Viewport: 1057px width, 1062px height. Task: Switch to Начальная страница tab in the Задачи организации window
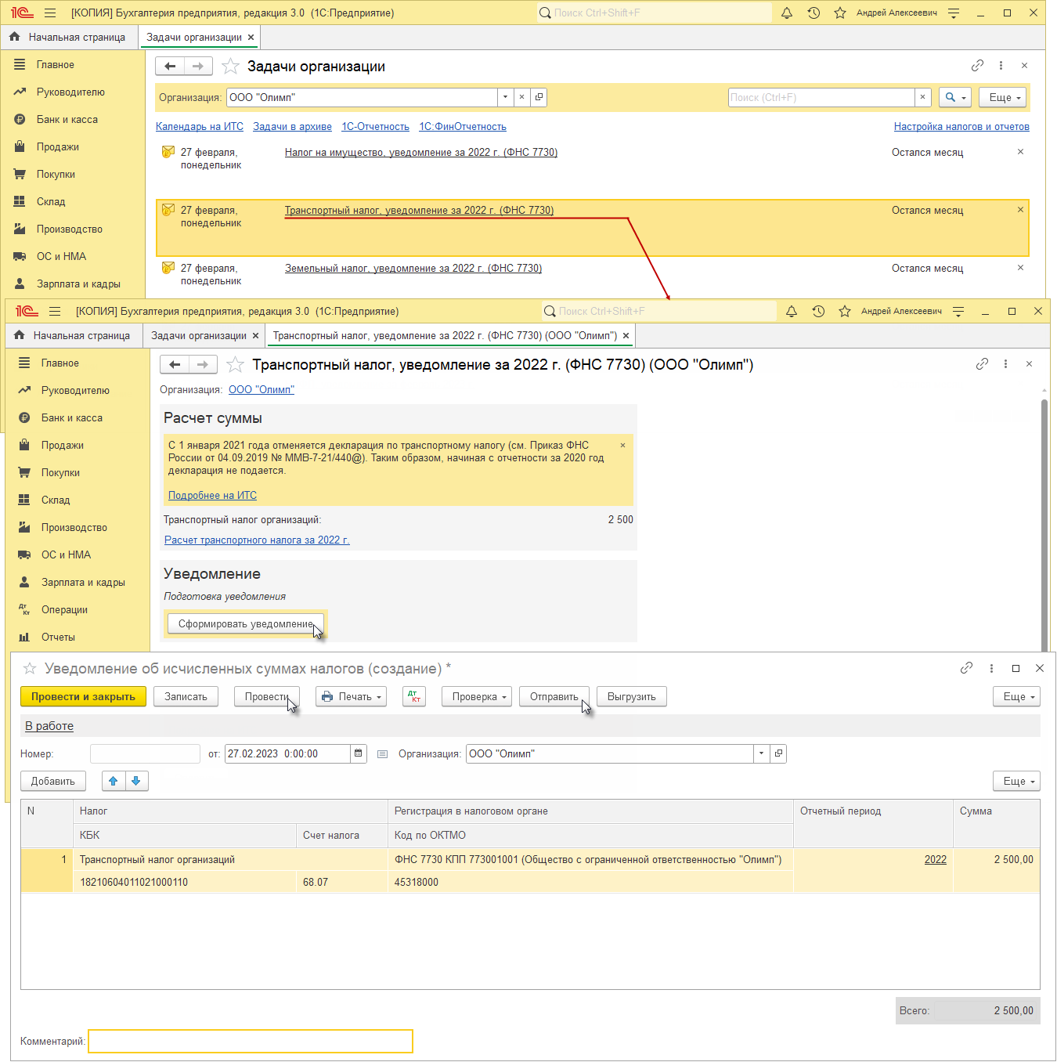point(69,37)
